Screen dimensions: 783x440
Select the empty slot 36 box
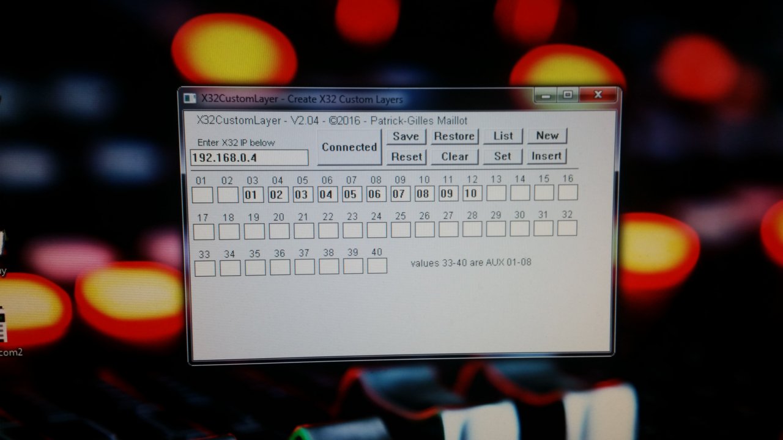(280, 267)
